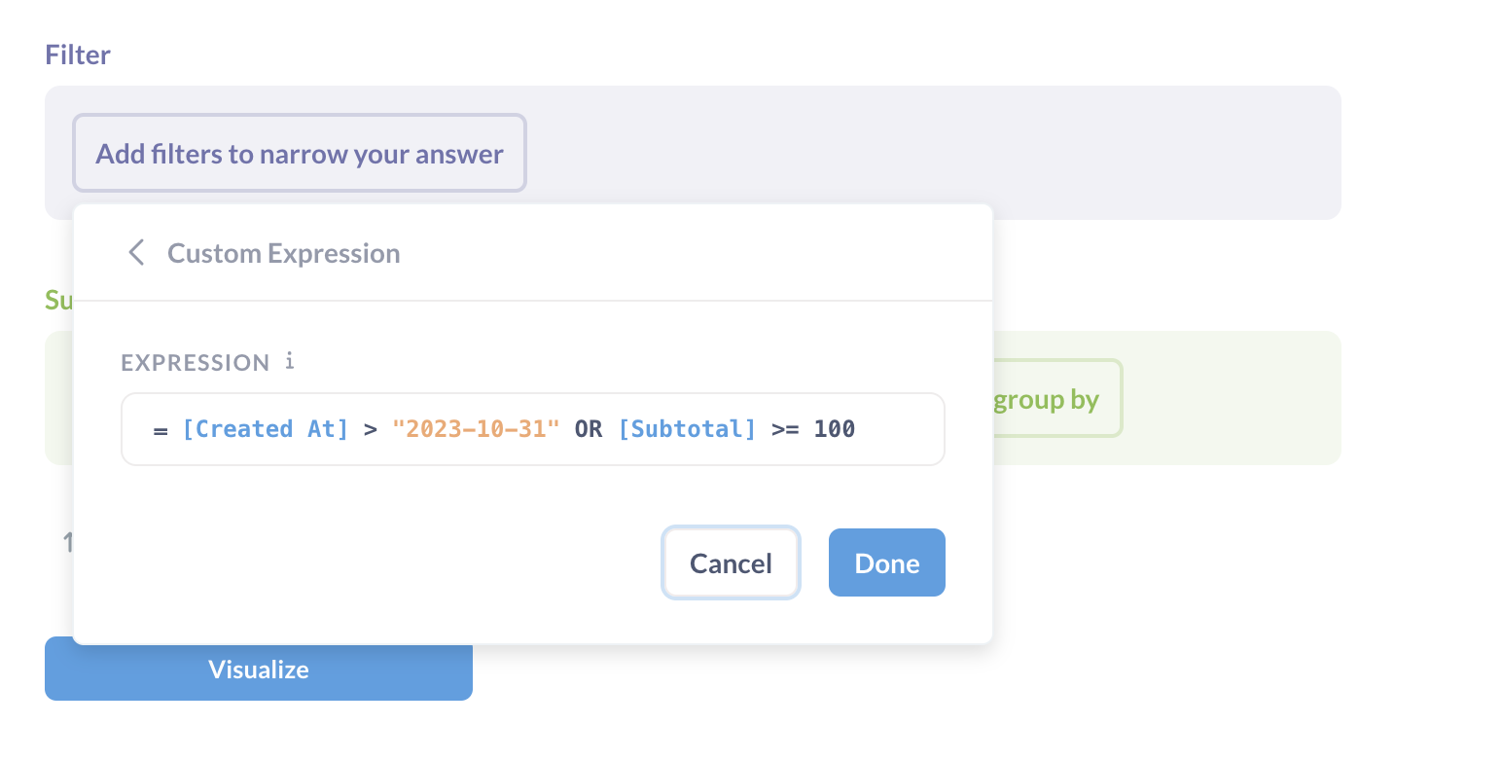Click the Custom Expression dialog title

tap(284, 253)
